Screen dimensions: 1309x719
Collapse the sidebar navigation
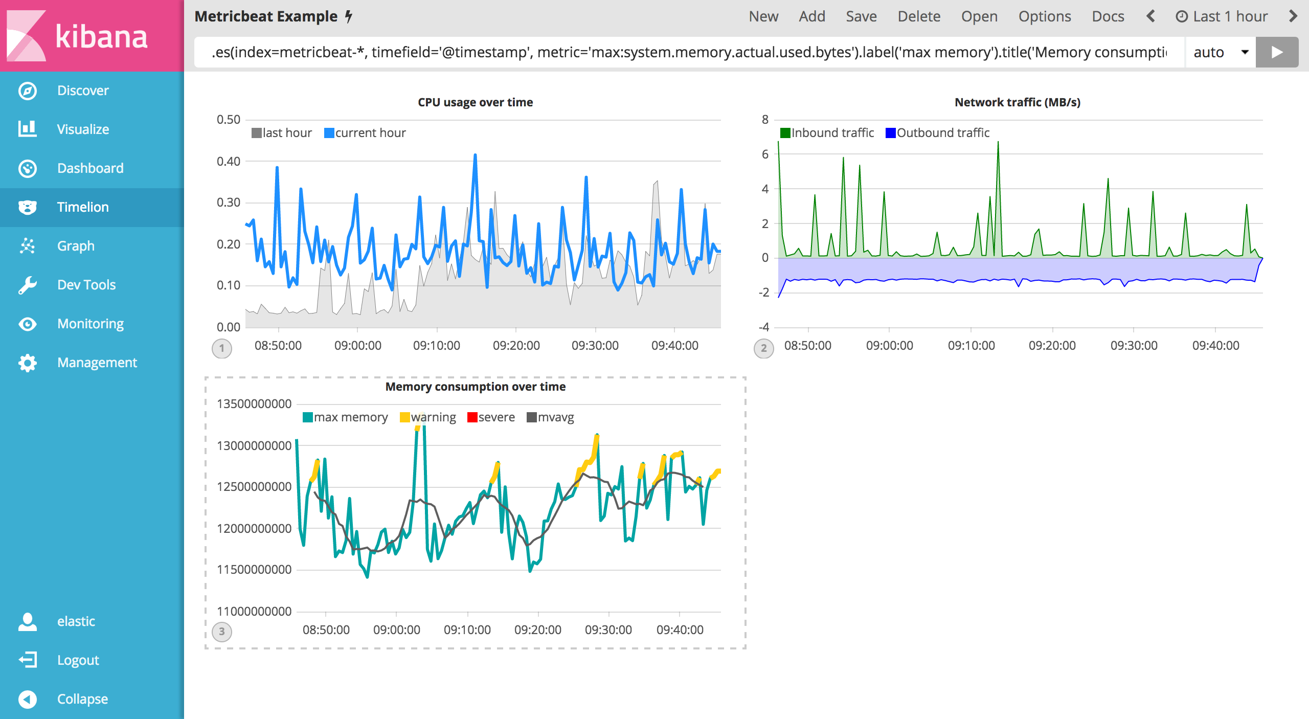(28, 699)
